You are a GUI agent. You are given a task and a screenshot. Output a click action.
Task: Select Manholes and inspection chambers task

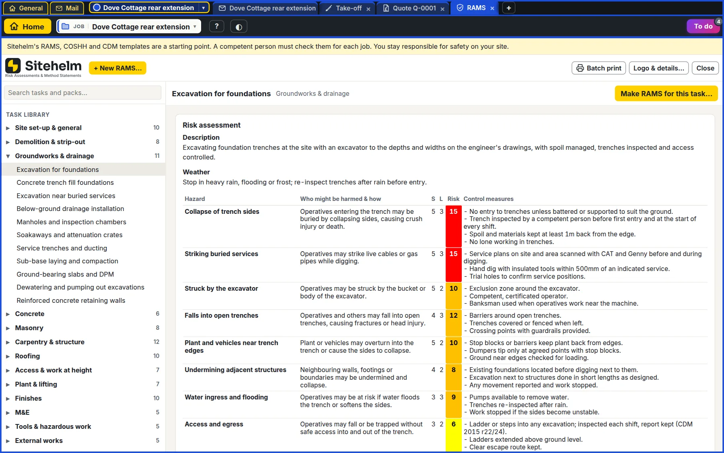83,222
